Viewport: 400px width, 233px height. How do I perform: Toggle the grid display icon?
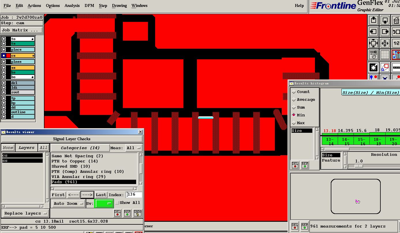(x=385, y=54)
